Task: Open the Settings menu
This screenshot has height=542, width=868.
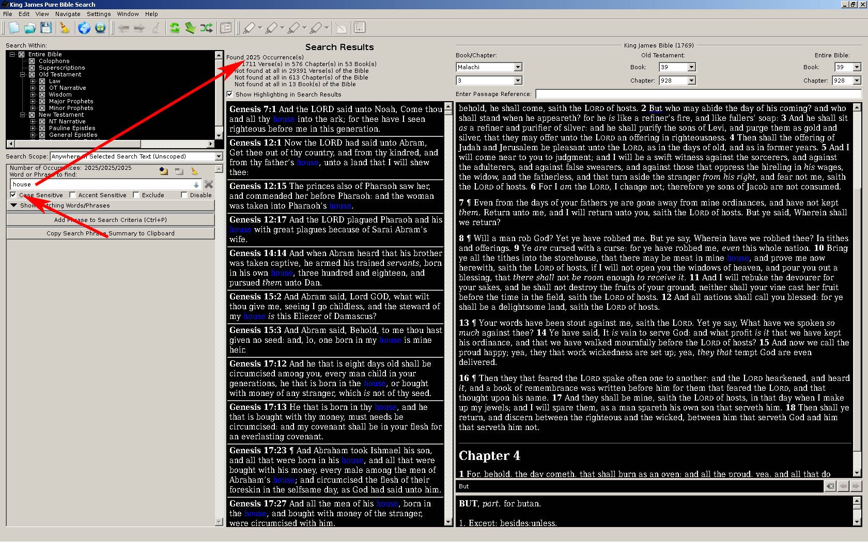Action: 99,14
